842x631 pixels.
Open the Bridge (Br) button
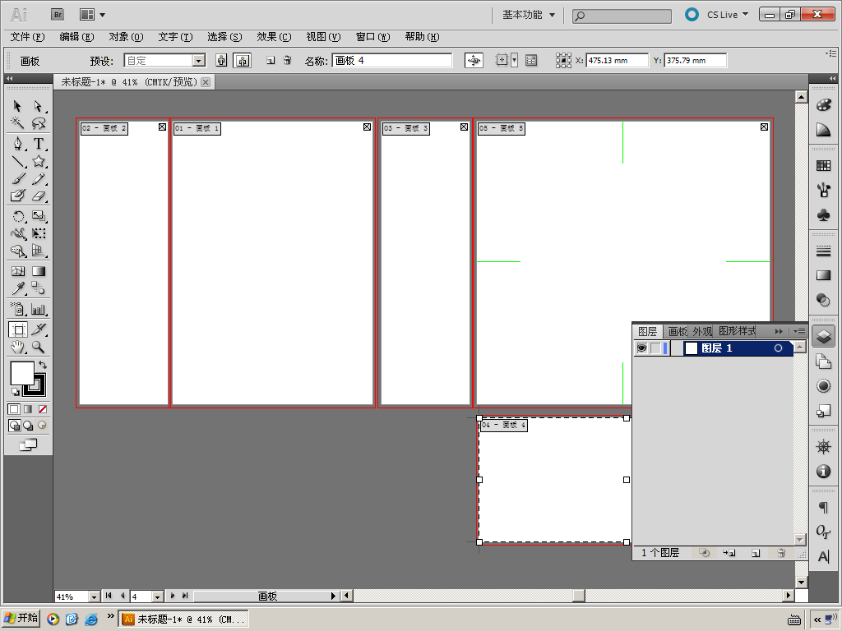click(x=58, y=15)
